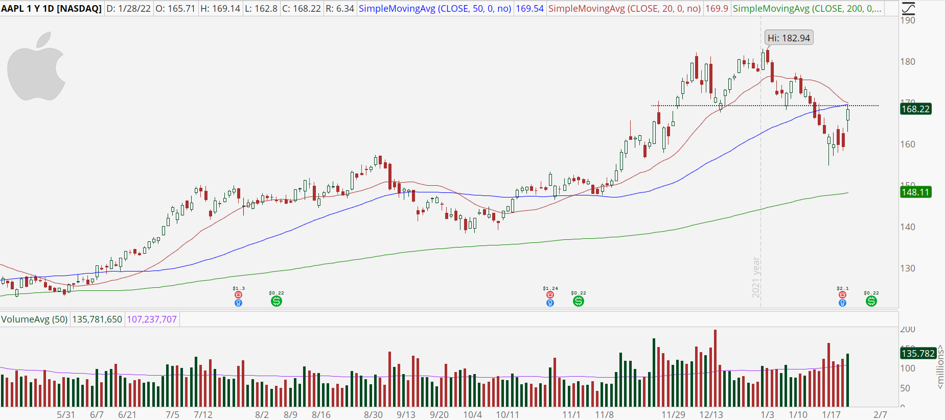Click the 140 price axis label
945x420 pixels.
908,227
